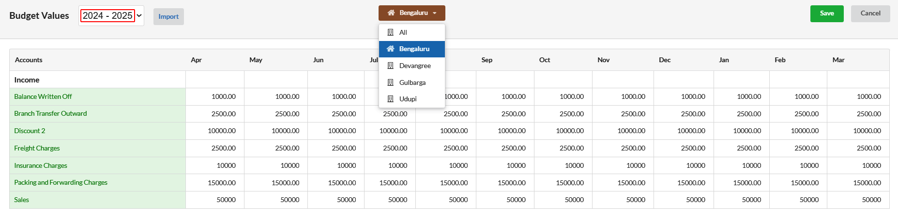This screenshot has height=218, width=898.
Task: Click the home icon on Bengaluru button
Action: click(391, 13)
